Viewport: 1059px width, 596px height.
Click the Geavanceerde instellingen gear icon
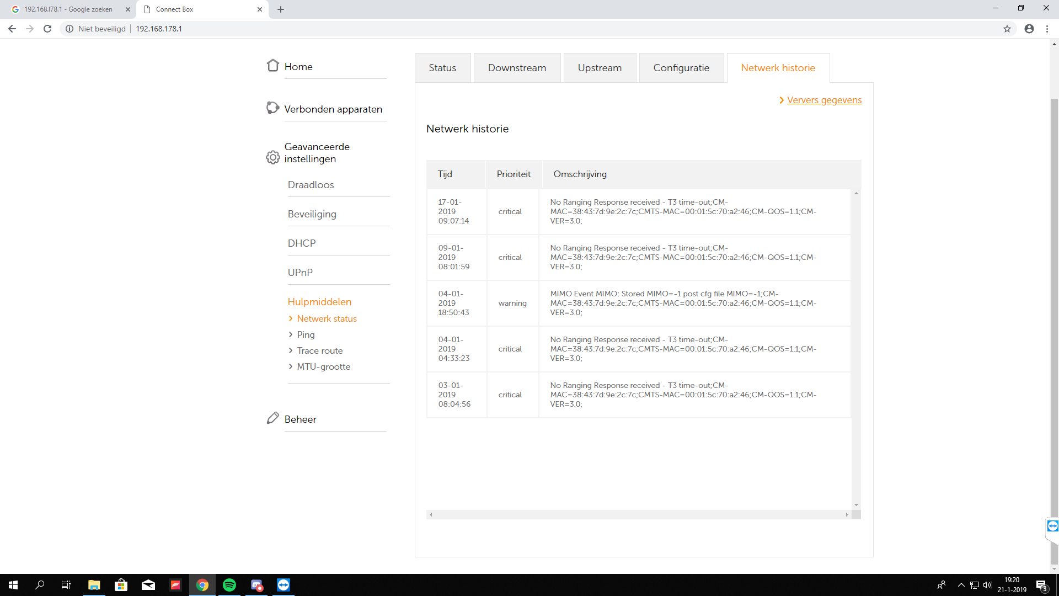(x=272, y=157)
